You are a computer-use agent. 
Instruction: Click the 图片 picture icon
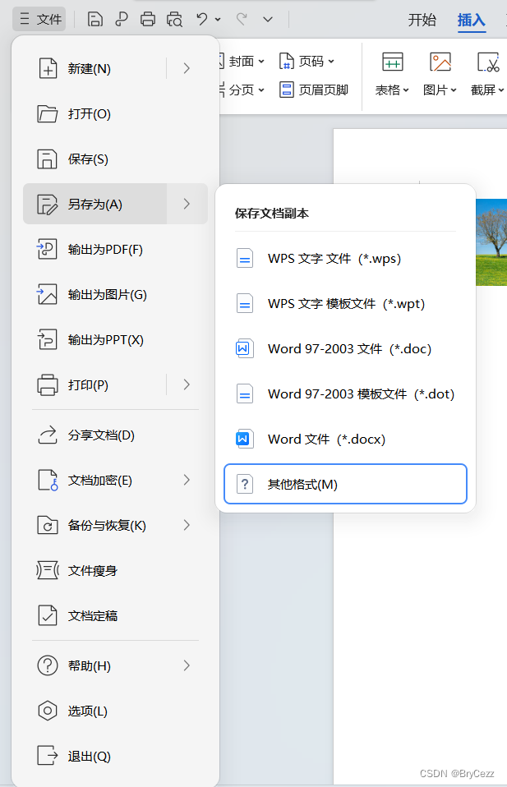440,62
